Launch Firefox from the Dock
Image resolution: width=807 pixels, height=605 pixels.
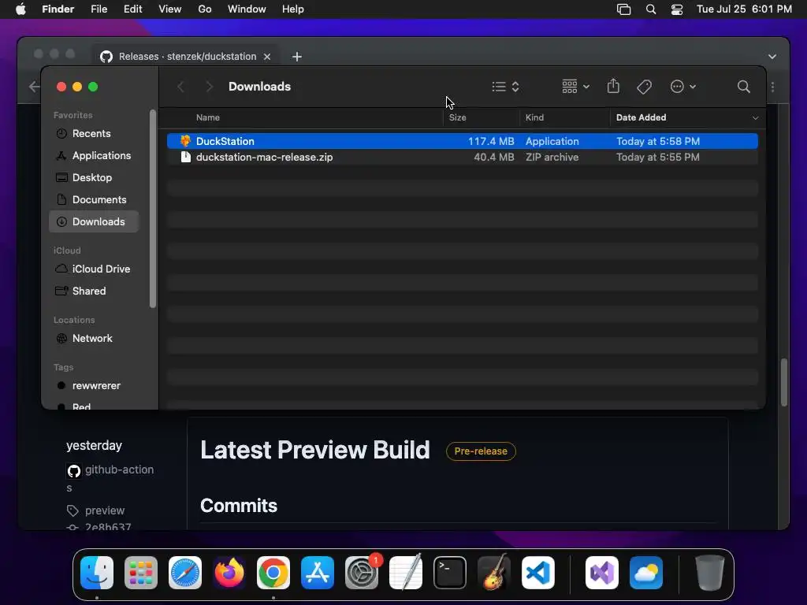(229, 573)
